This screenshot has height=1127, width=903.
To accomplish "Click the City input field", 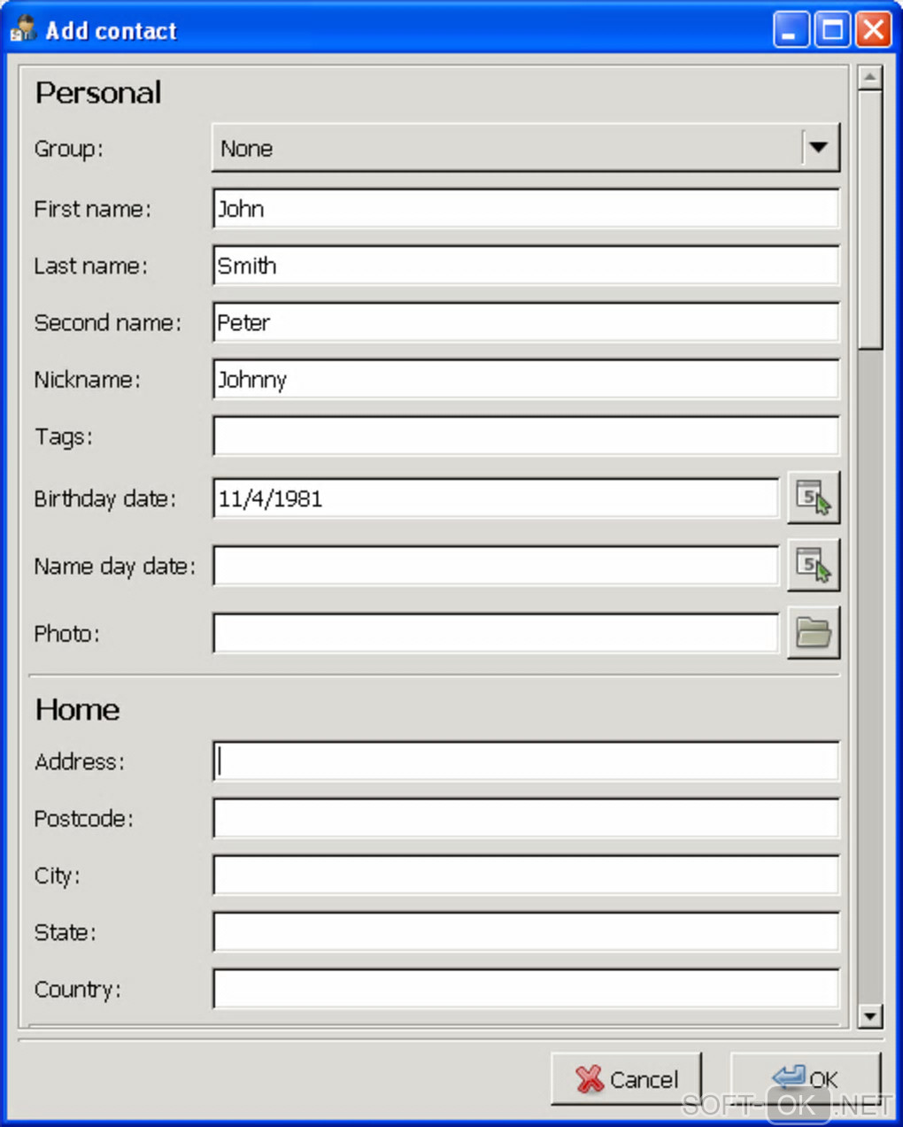I will click(526, 875).
